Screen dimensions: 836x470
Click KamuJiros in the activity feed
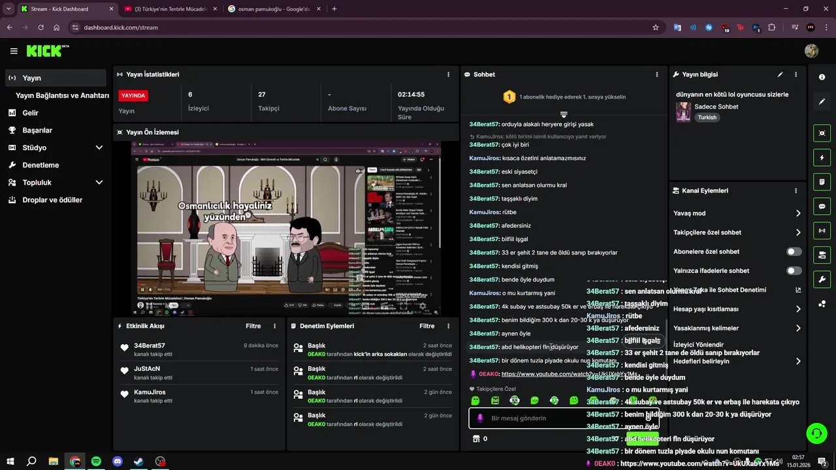(x=150, y=392)
